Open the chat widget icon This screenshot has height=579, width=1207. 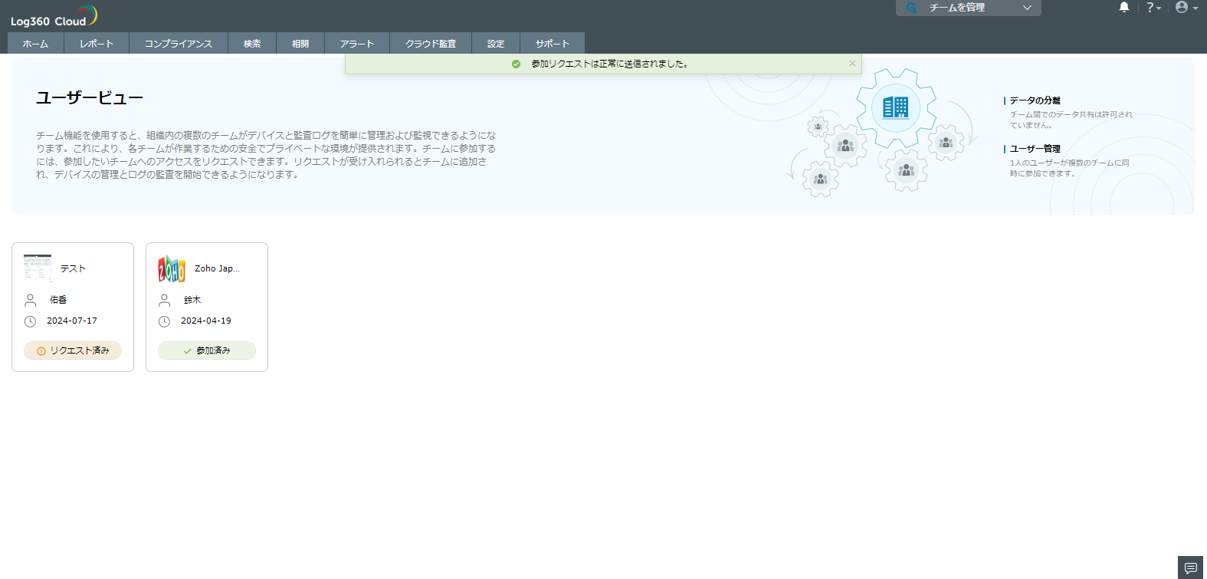(1191, 567)
